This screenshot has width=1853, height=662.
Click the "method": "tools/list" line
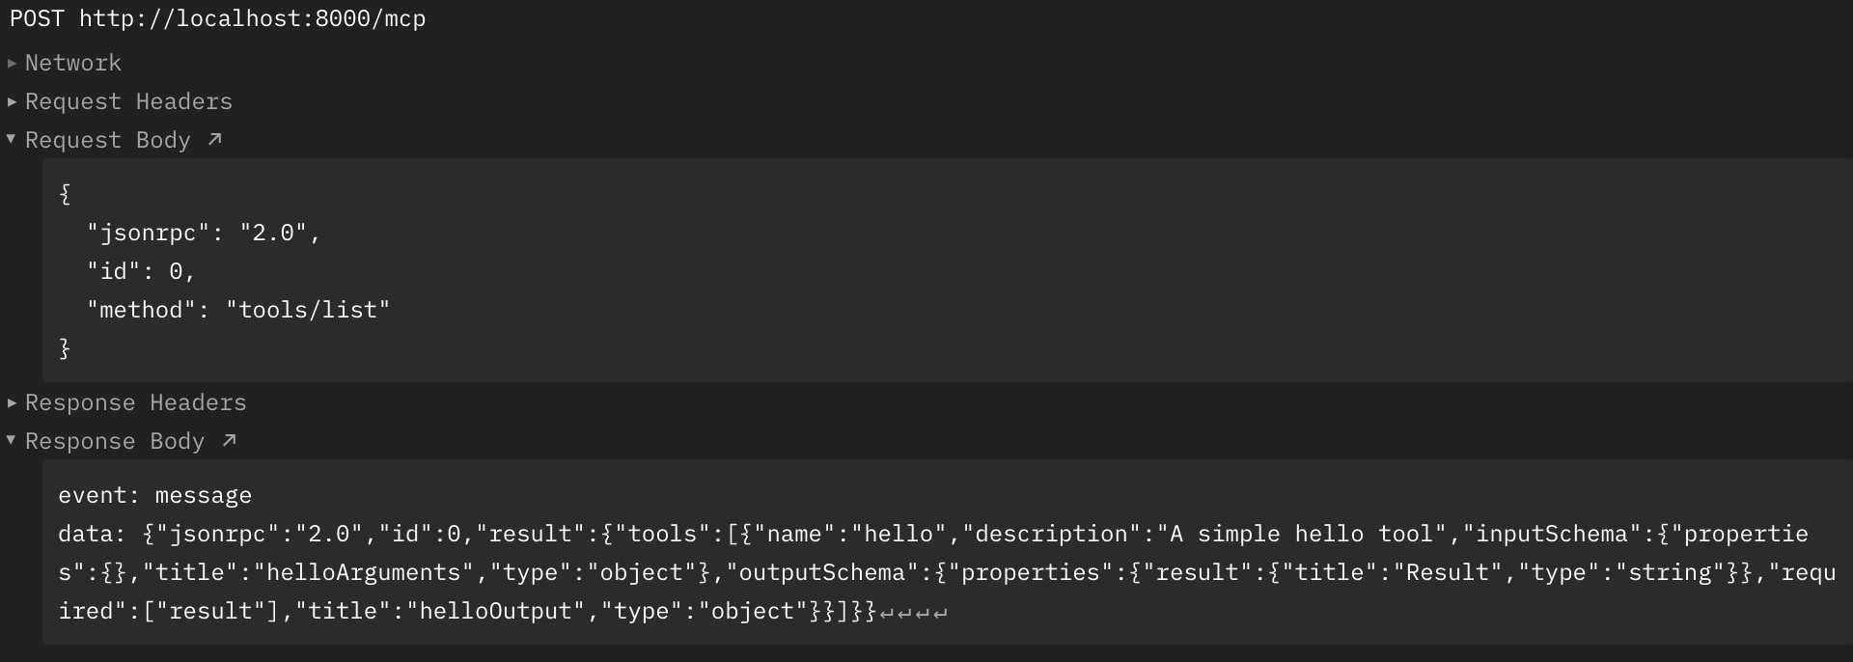coord(237,311)
